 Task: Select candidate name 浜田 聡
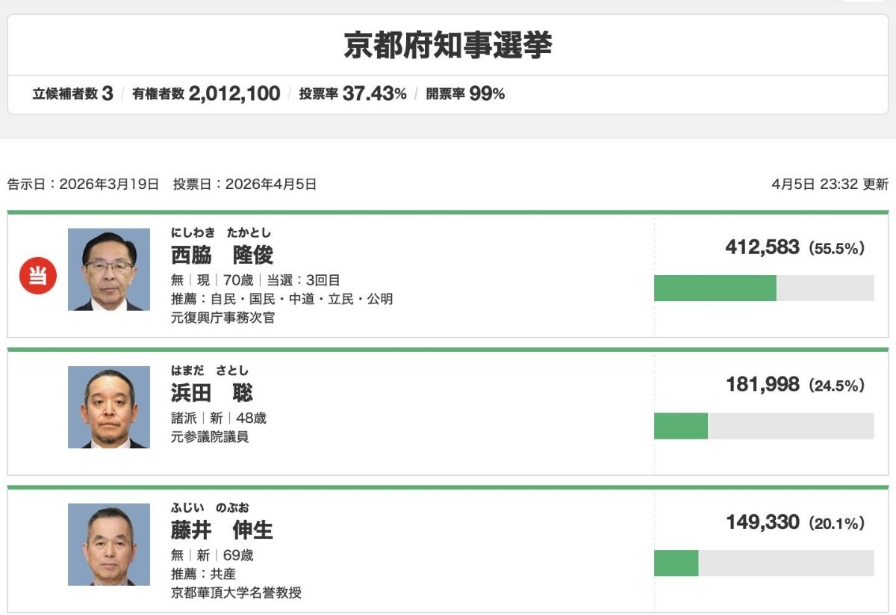pyautogui.click(x=211, y=392)
